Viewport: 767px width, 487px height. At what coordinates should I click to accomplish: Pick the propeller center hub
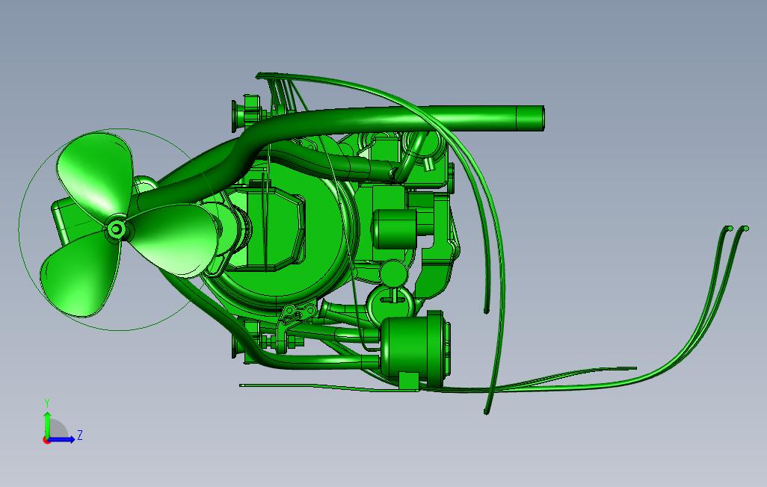116,229
